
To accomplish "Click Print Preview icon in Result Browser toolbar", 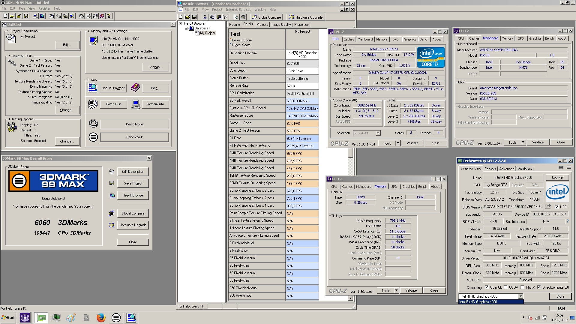I will (x=236, y=17).
